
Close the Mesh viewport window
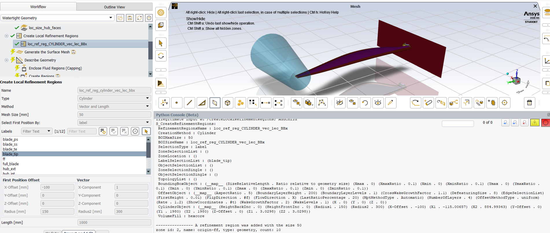[535, 6]
